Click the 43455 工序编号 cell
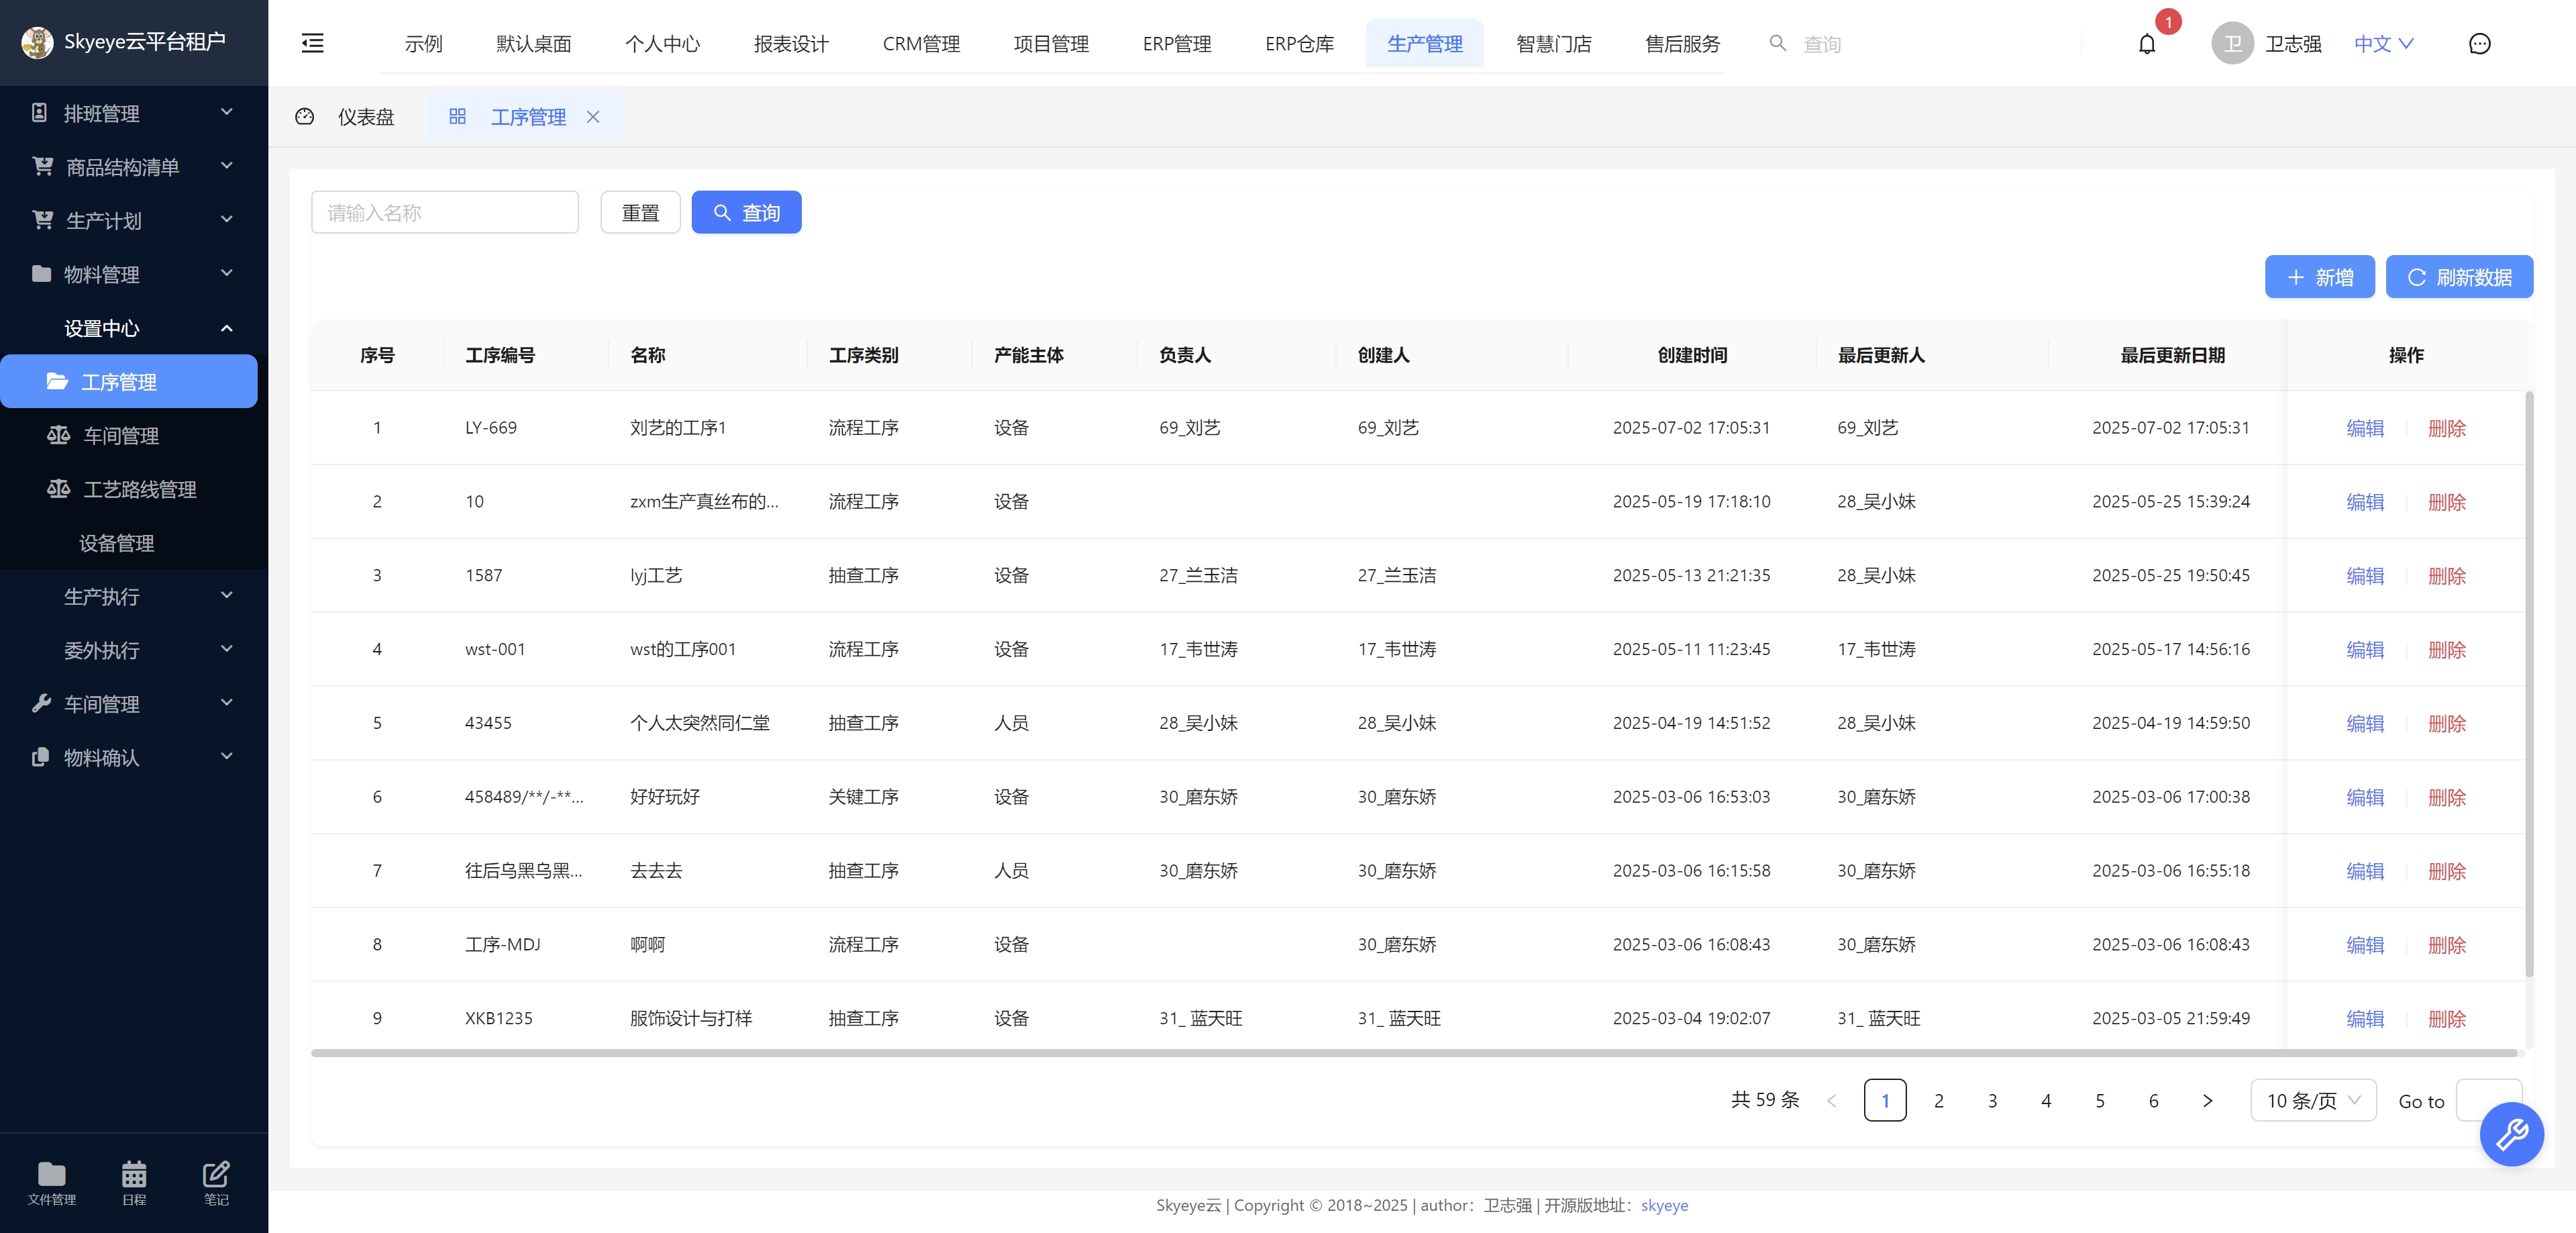The image size is (2576, 1233). pyautogui.click(x=488, y=722)
